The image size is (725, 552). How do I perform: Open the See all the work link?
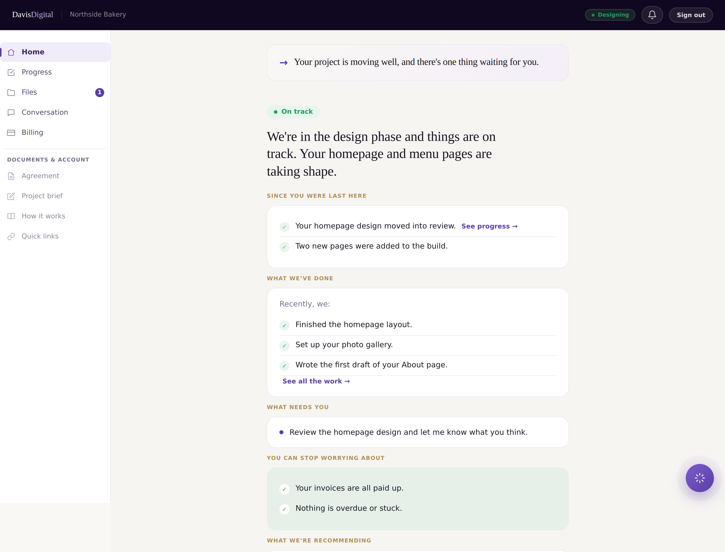[x=316, y=381]
